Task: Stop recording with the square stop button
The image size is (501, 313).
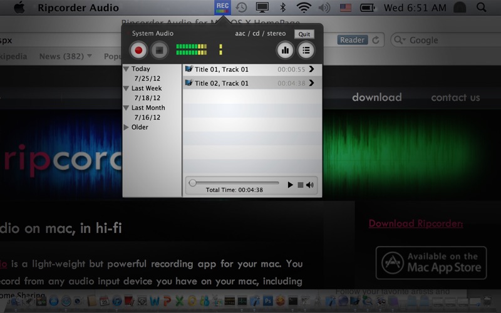Action: (x=160, y=50)
